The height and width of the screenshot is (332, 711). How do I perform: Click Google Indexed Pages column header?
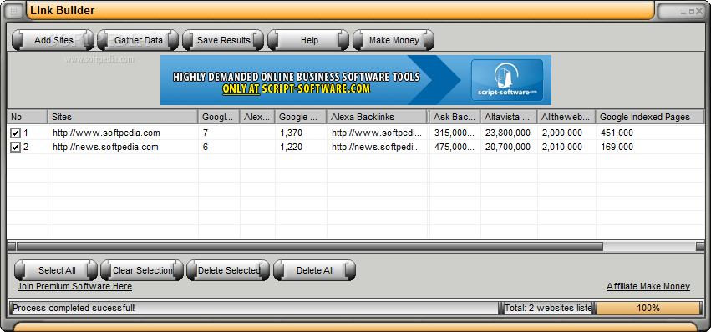(649, 117)
